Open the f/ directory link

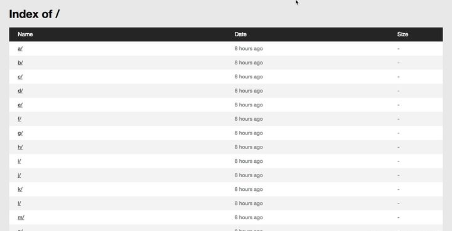point(19,119)
